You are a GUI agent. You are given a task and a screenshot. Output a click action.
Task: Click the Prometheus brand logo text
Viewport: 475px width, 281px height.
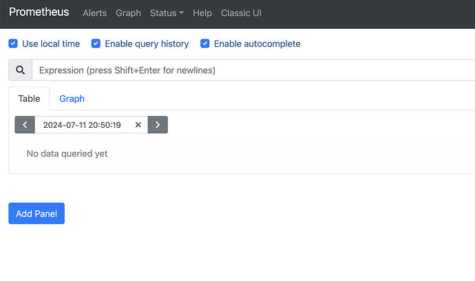39,12
